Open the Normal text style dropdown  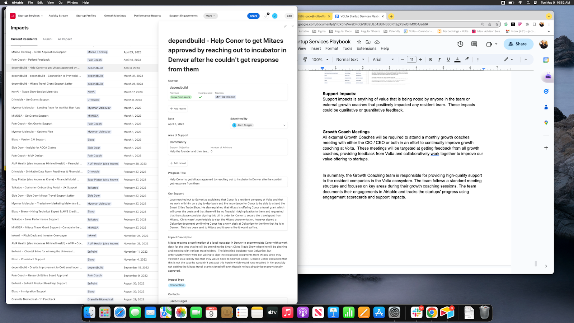pyautogui.click(x=350, y=60)
